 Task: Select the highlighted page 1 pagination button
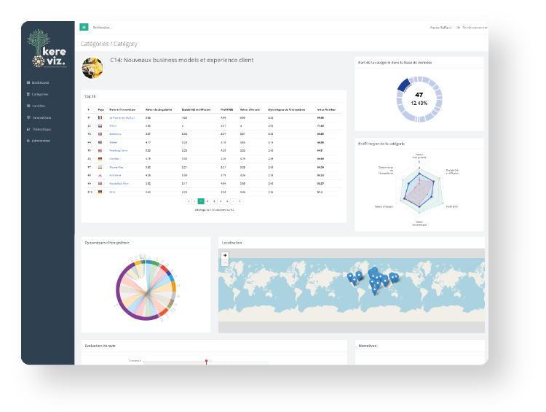201,201
